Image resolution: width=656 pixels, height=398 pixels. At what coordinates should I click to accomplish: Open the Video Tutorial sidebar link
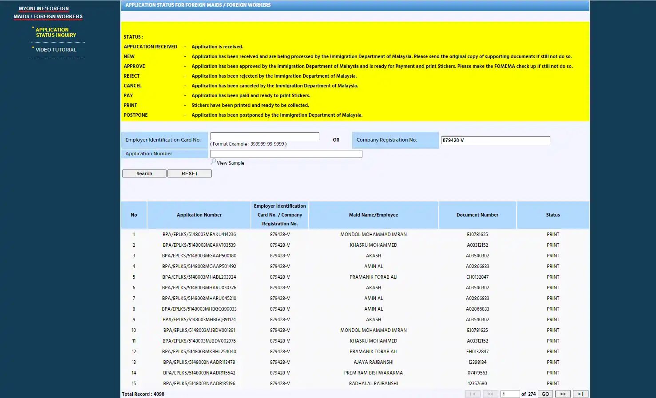pos(56,50)
